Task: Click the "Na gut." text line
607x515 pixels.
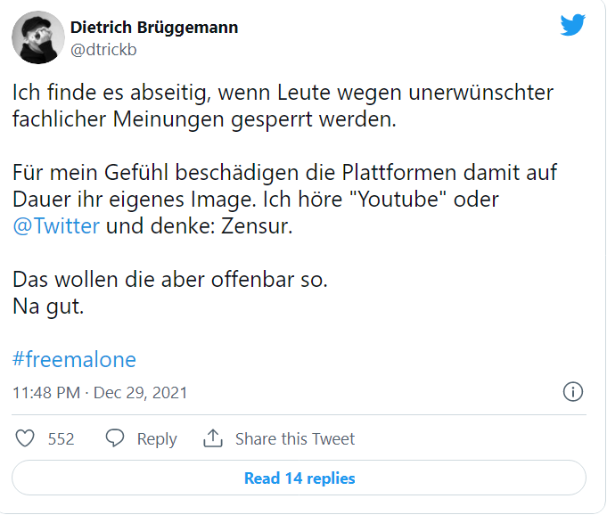Action: coord(48,307)
